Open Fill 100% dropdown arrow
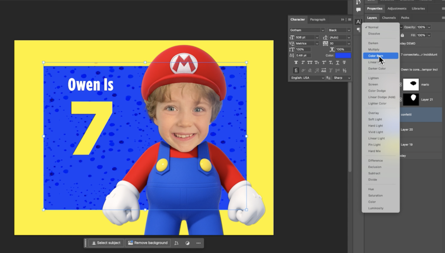 tap(429, 35)
